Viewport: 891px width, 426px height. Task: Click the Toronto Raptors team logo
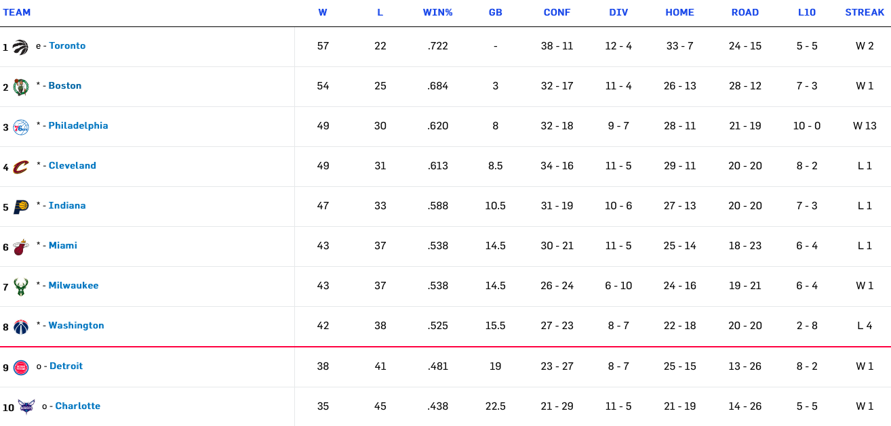tap(20, 47)
